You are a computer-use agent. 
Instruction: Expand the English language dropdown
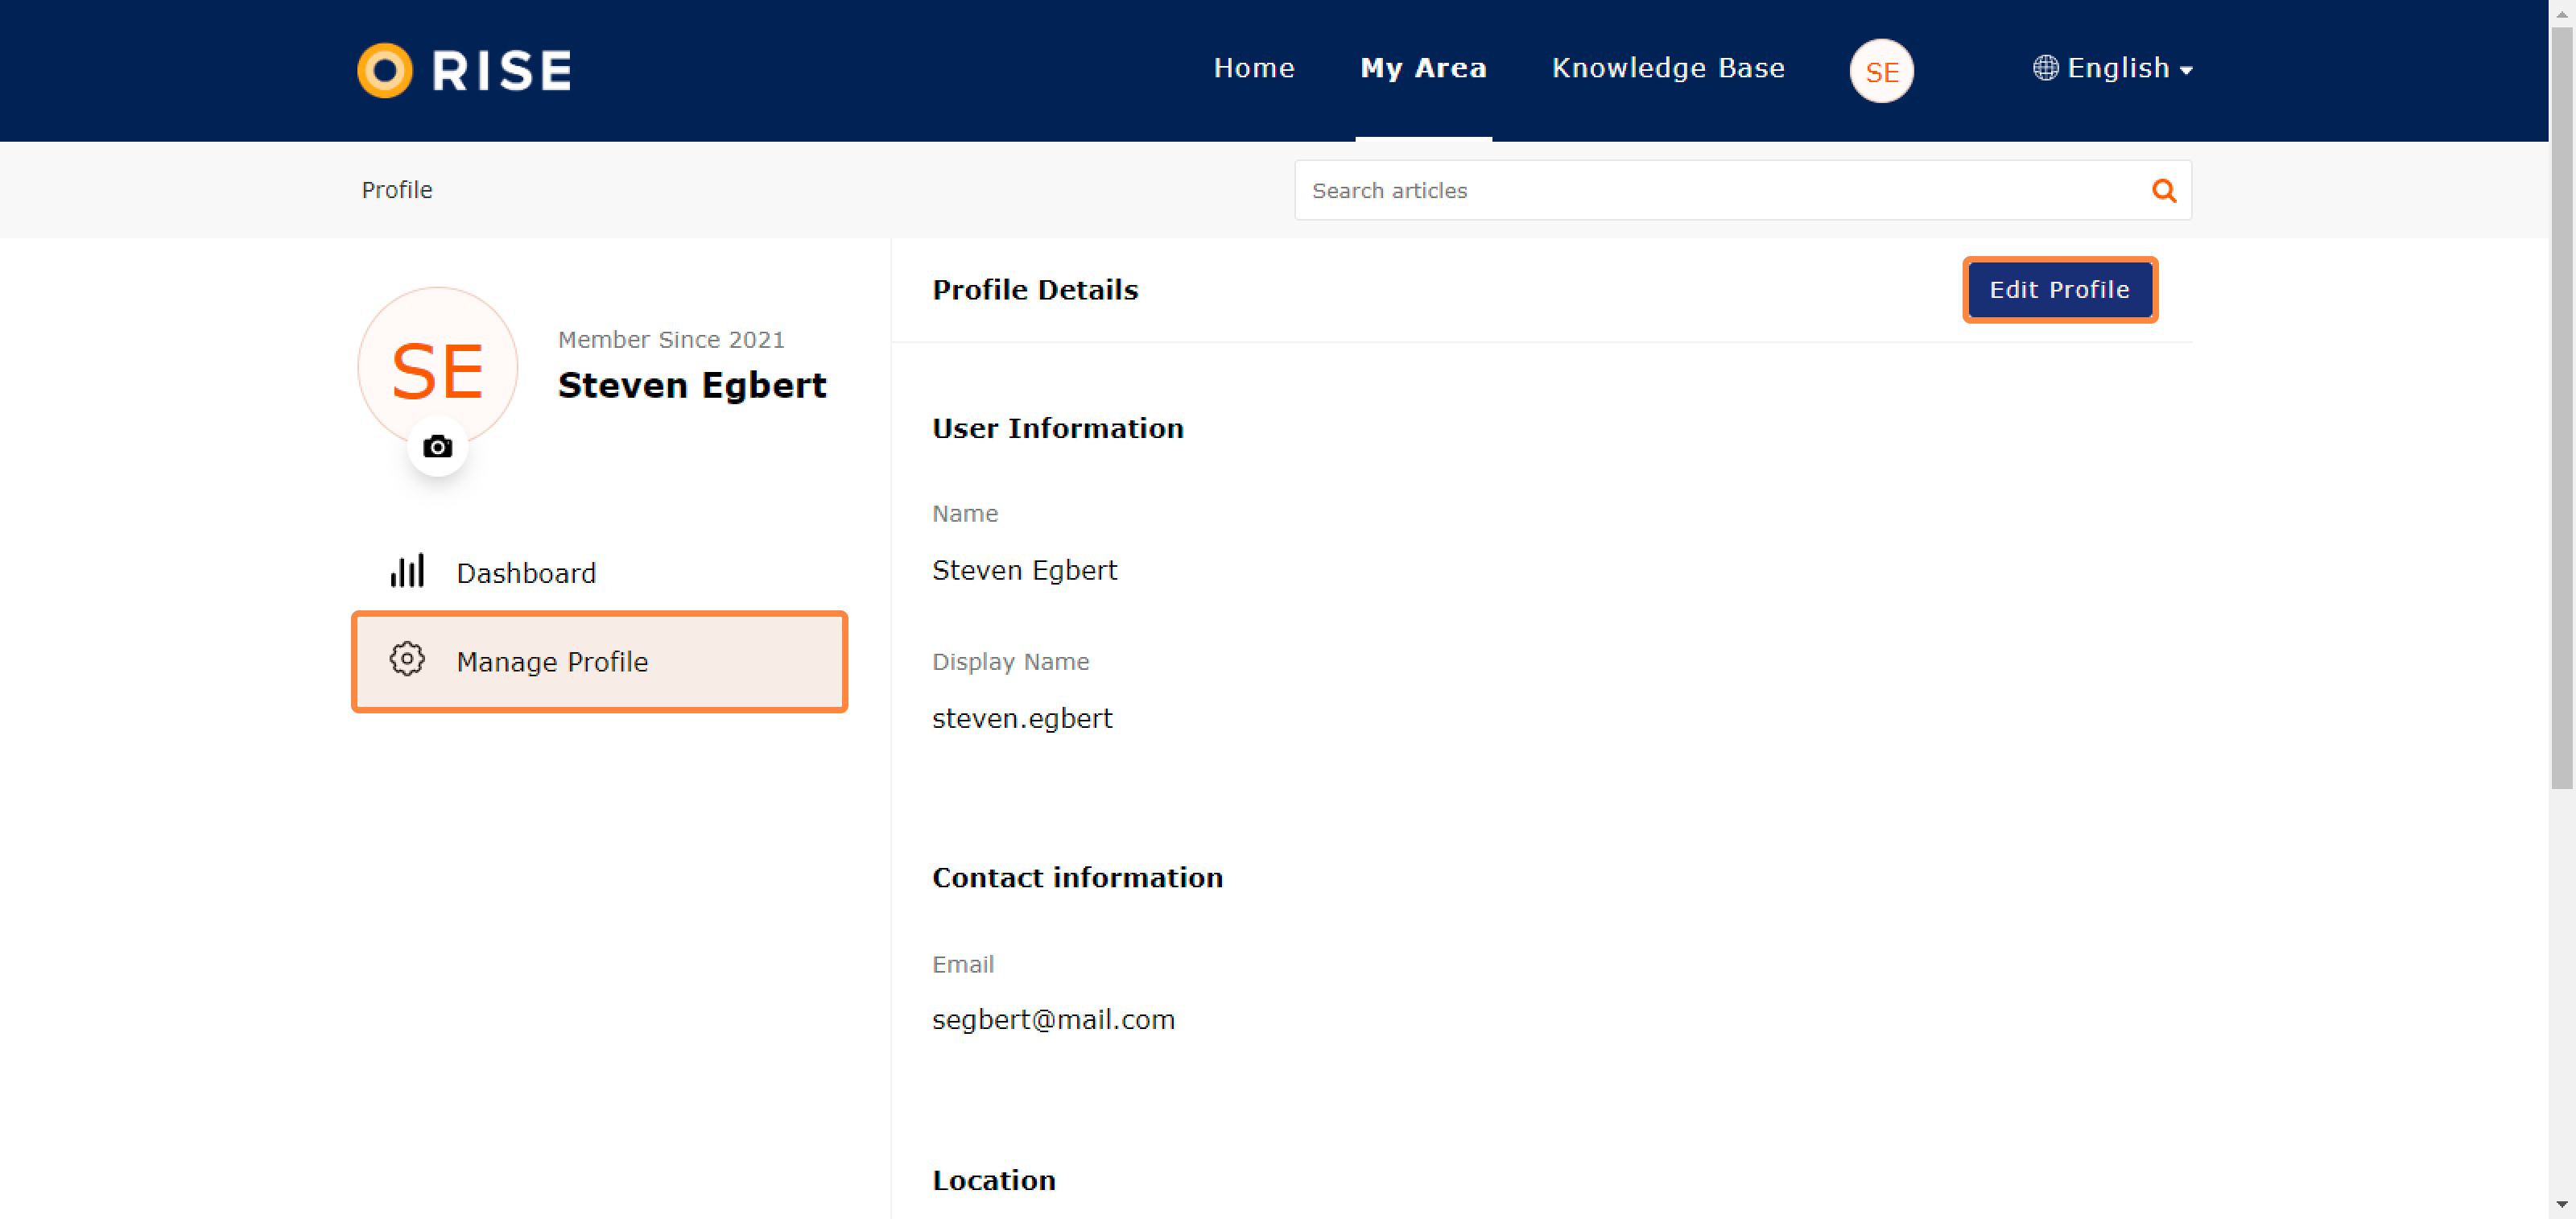click(2113, 68)
